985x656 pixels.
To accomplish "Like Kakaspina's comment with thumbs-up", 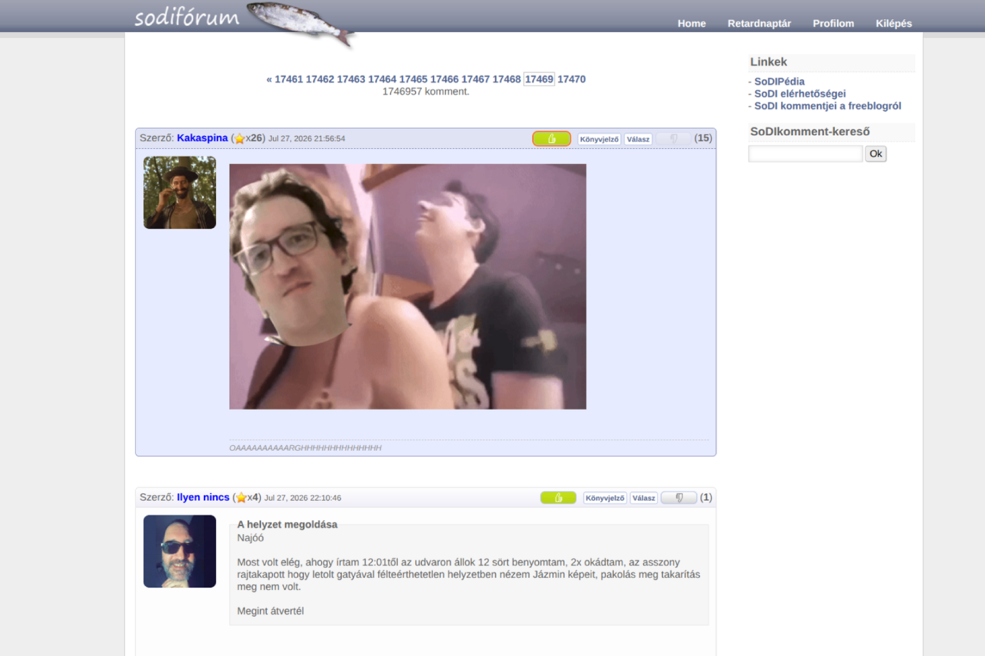I will tap(551, 138).
